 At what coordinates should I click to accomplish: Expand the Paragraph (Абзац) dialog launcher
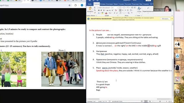click(135, 15)
